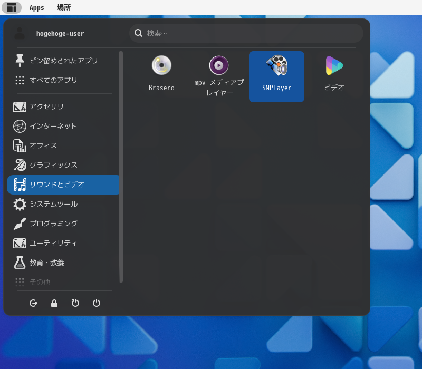The height and width of the screenshot is (369, 422).
Task: Click the log out icon
Action: [33, 303]
